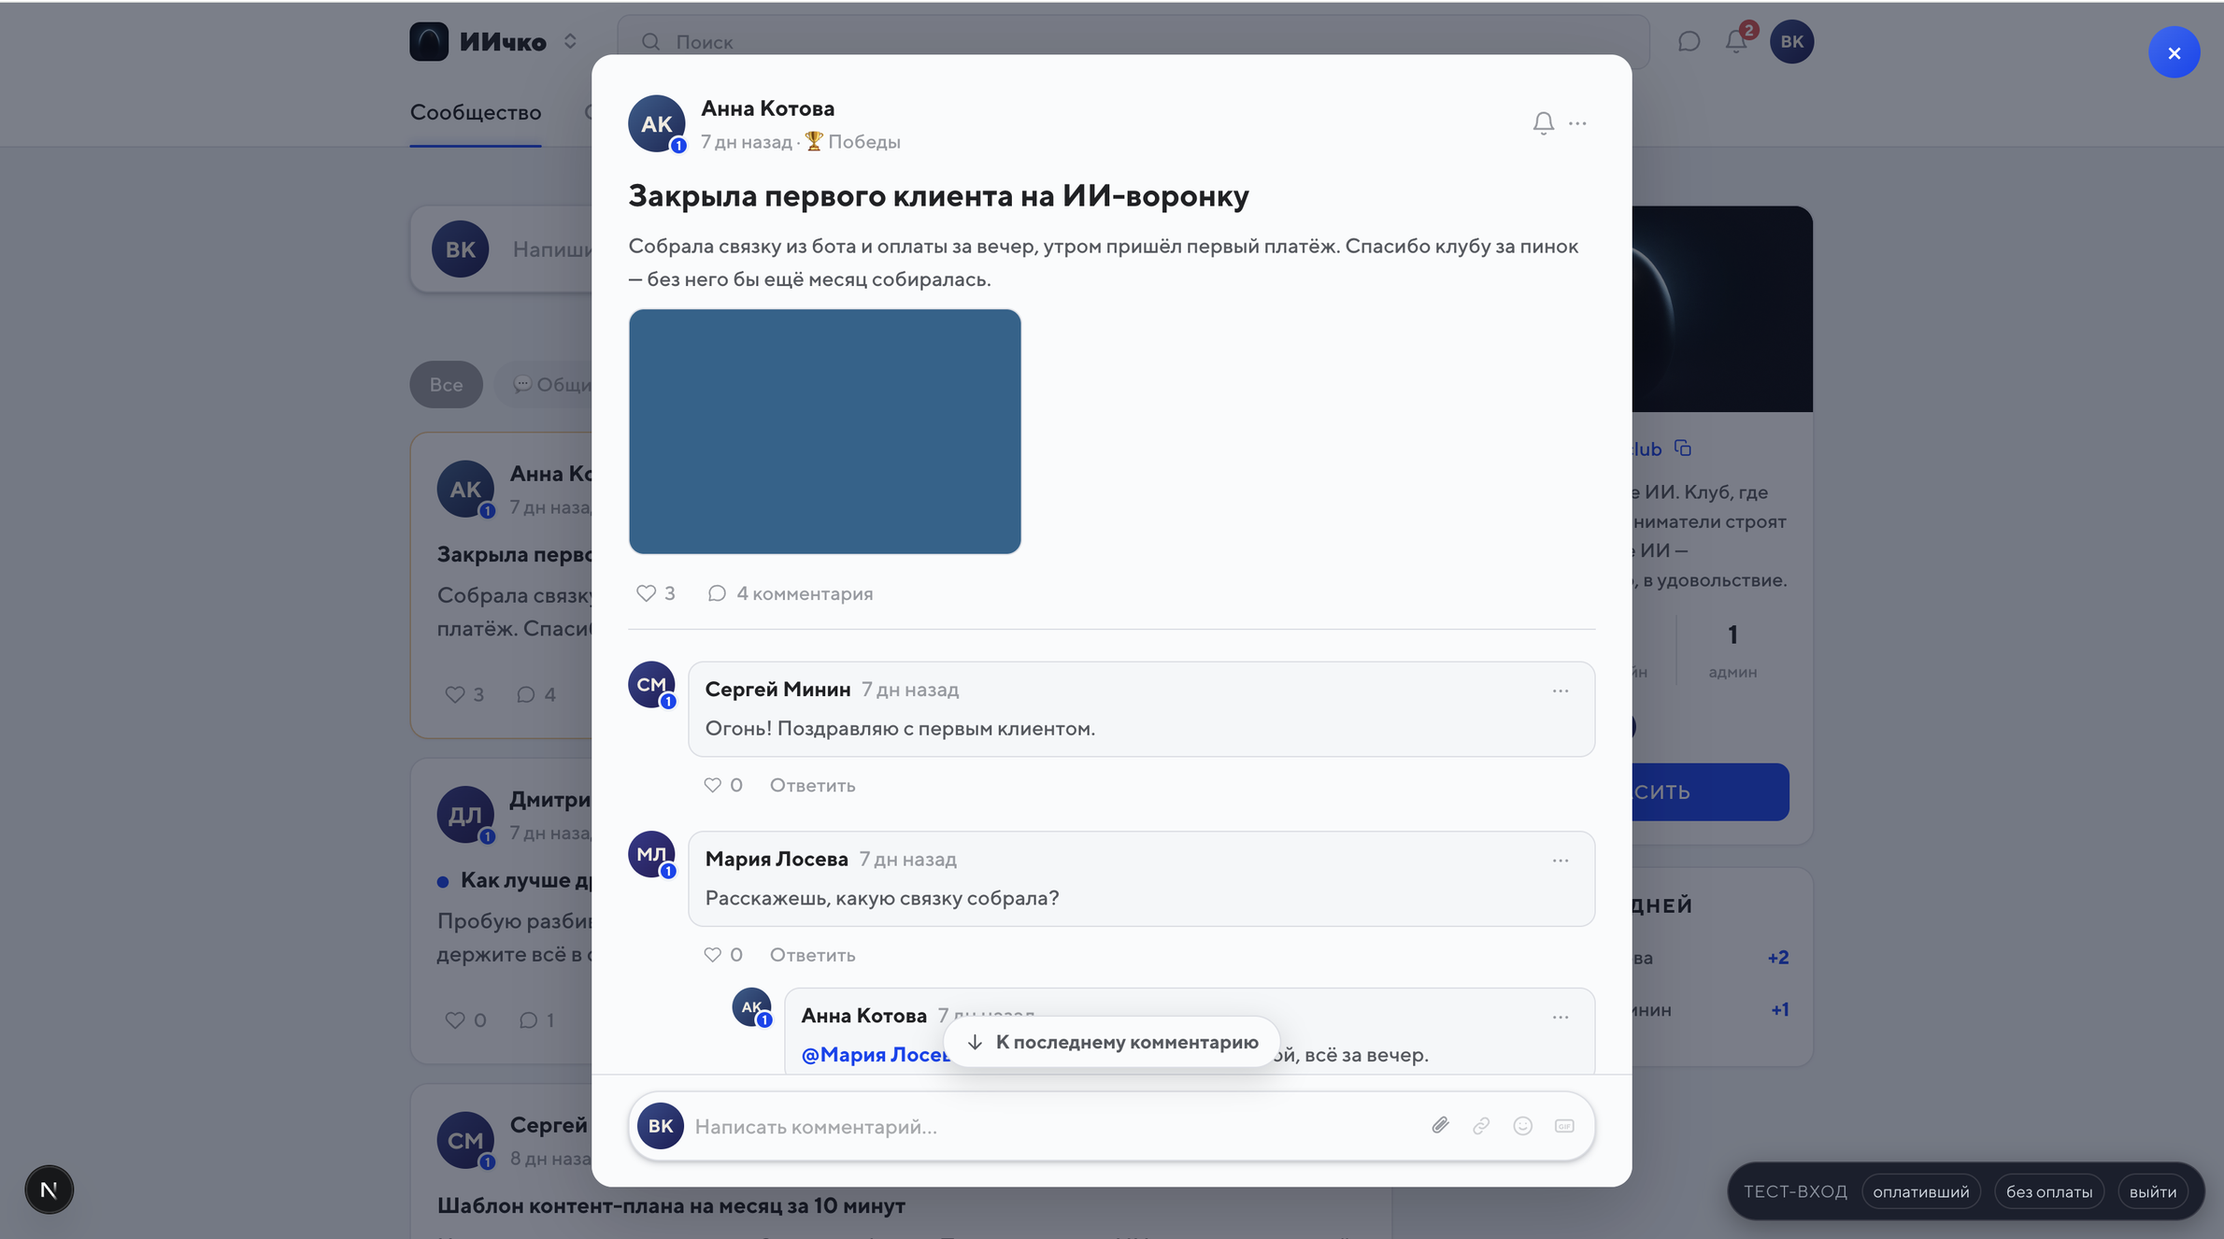Image resolution: width=2224 pixels, height=1239 pixels.
Task: Click the '1 админ' stat in the sidebar
Action: 1732,650
